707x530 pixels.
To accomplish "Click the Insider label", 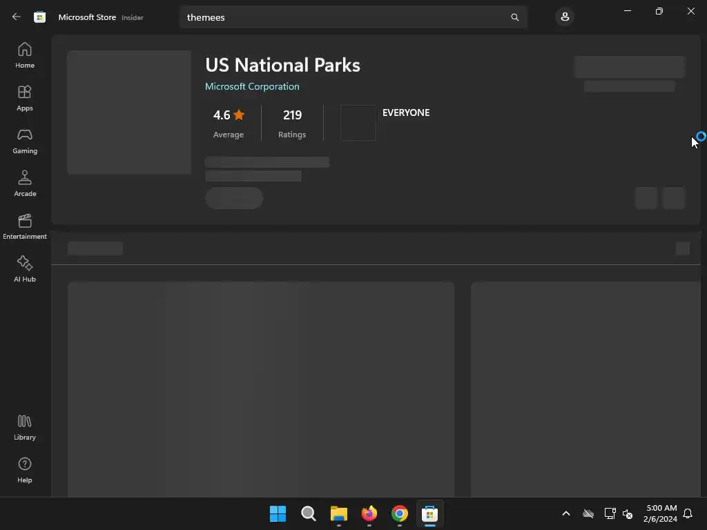I will tap(133, 17).
